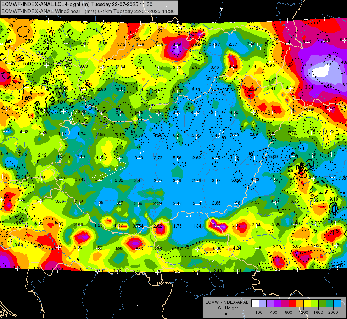Click the wind shear value 4.24

[x=237, y=248]
